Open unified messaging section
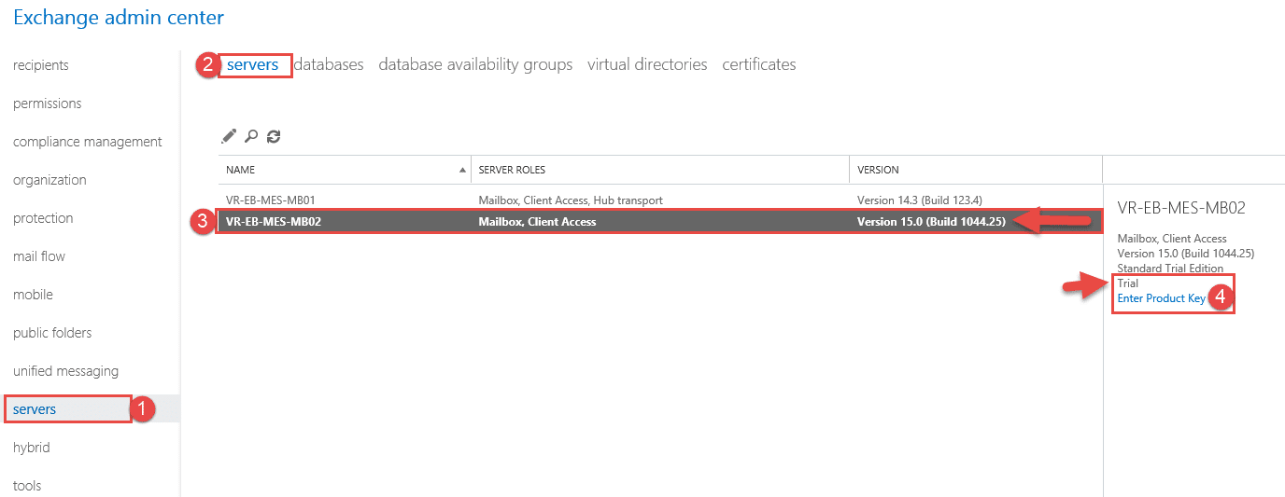1285x497 pixels. point(65,371)
